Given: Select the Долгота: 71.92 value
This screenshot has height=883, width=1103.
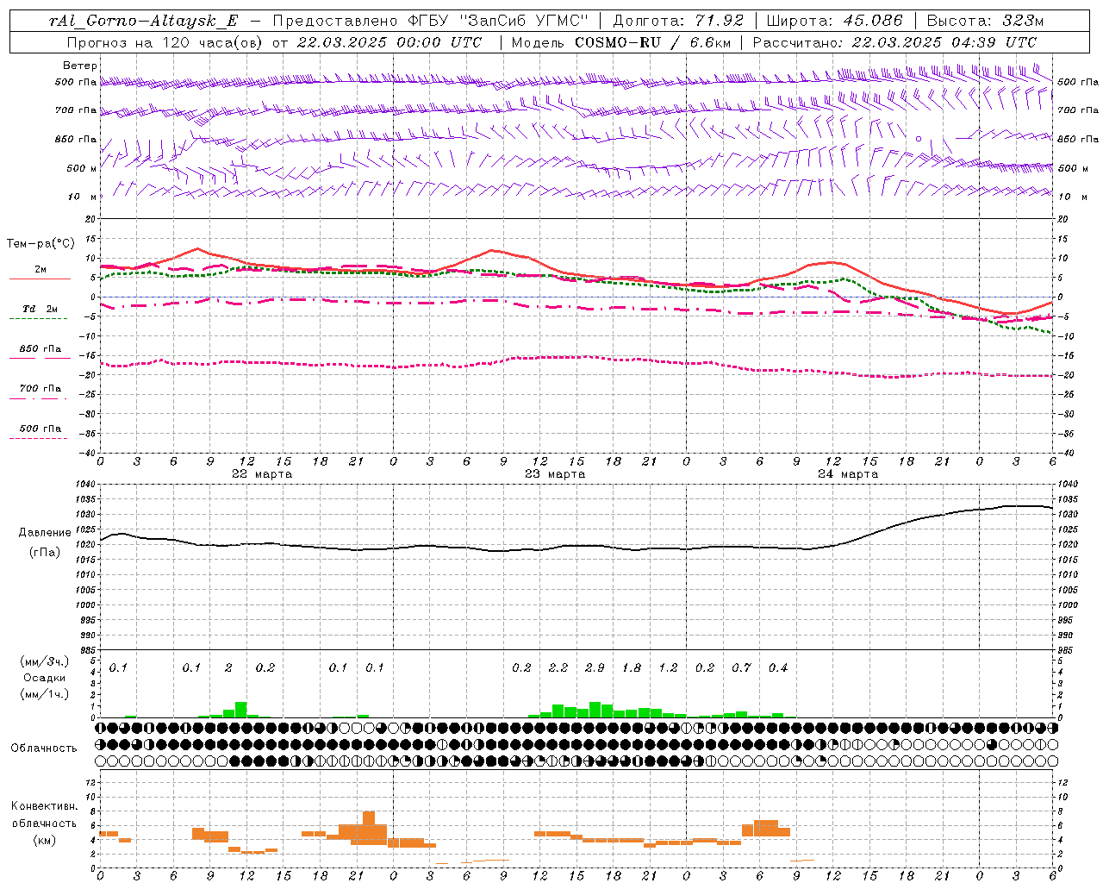Looking at the screenshot, I should click(x=678, y=21).
